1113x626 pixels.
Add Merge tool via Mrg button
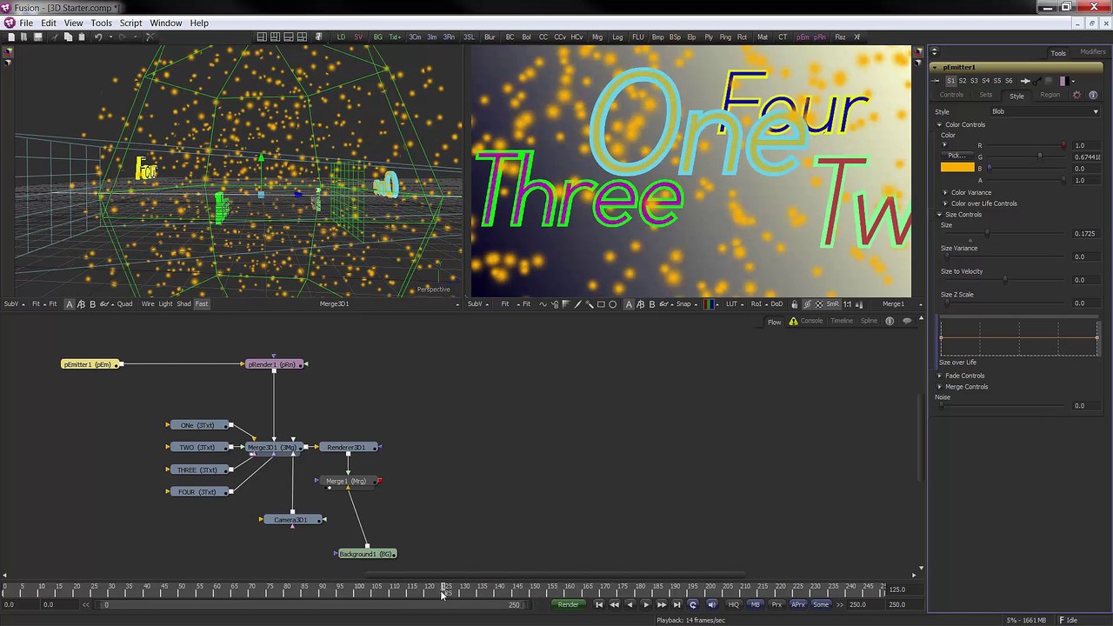[x=597, y=37]
